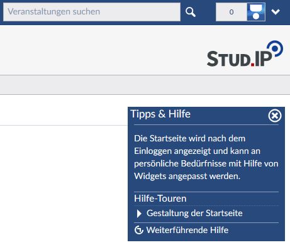Click the Tipps & Hilfe title

pos(160,114)
